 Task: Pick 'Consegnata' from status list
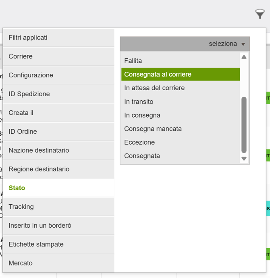point(180,156)
